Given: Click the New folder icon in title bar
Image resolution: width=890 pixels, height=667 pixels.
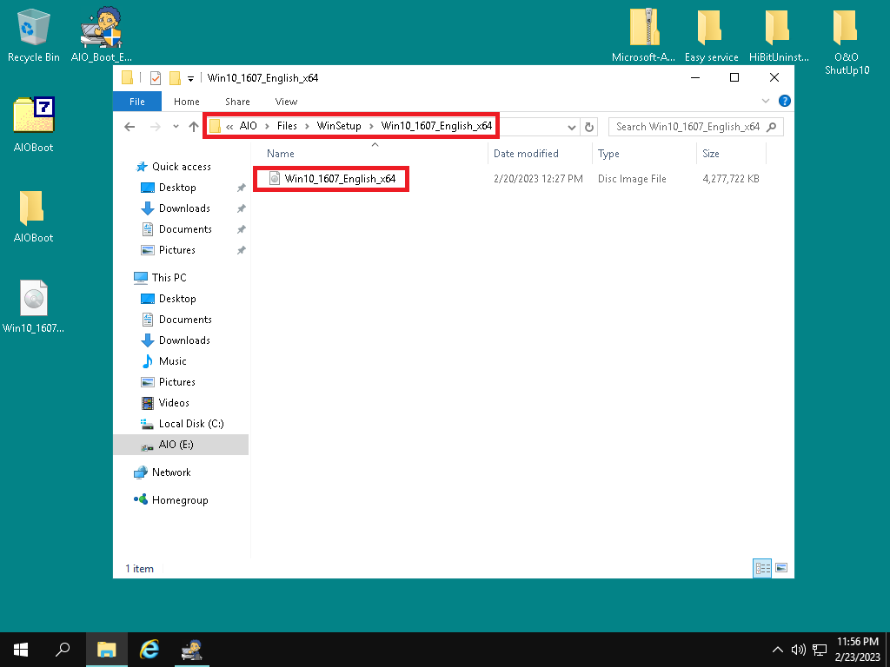Looking at the screenshot, I should [175, 78].
